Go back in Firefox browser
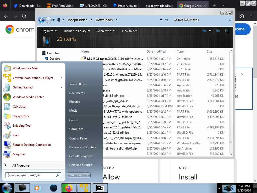This screenshot has height=193, width=257. click(x=6, y=16)
